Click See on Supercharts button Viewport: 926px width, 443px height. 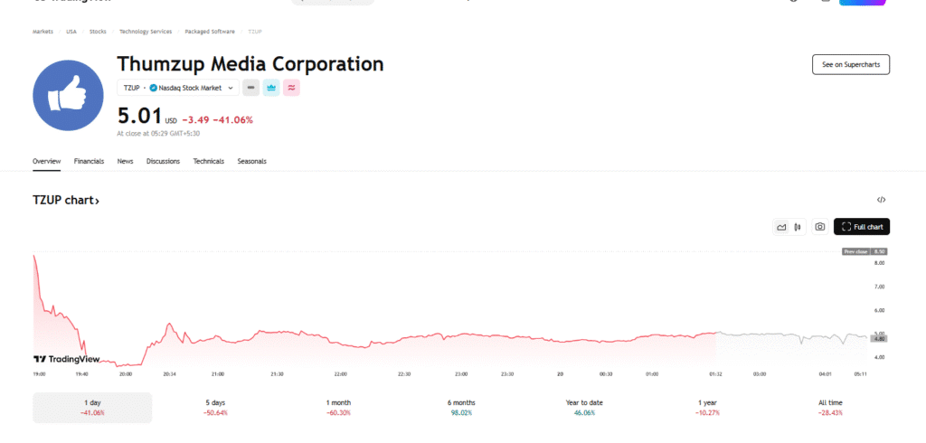pos(850,64)
